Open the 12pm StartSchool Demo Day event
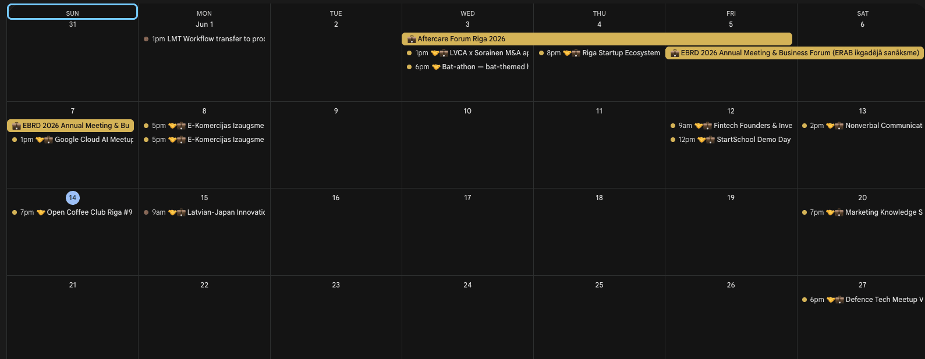Image resolution: width=925 pixels, height=359 pixels. [x=731, y=140]
